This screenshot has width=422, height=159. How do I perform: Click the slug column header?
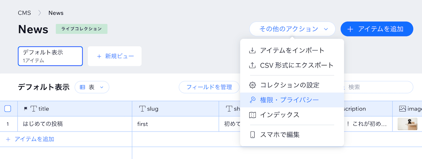[x=175, y=109]
